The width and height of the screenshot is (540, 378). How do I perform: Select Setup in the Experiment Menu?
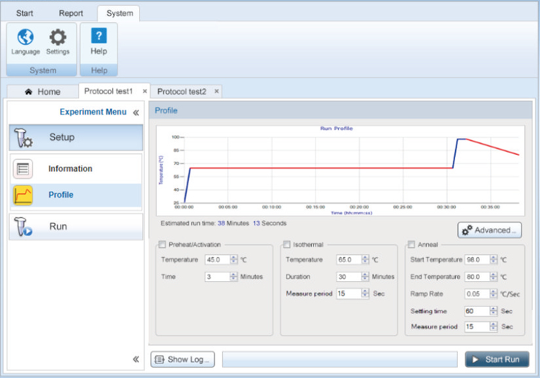76,137
